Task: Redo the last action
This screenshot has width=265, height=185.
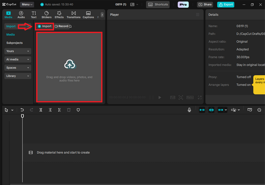Action: (x=31, y=110)
